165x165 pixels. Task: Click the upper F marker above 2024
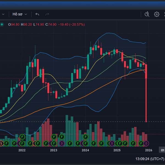(x=86, y=136)
